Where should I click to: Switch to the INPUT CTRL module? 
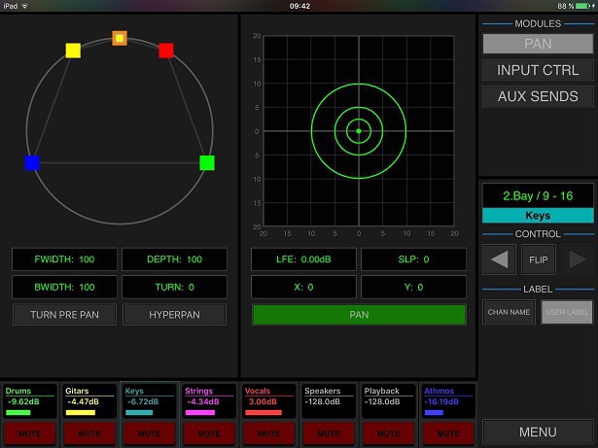click(538, 70)
